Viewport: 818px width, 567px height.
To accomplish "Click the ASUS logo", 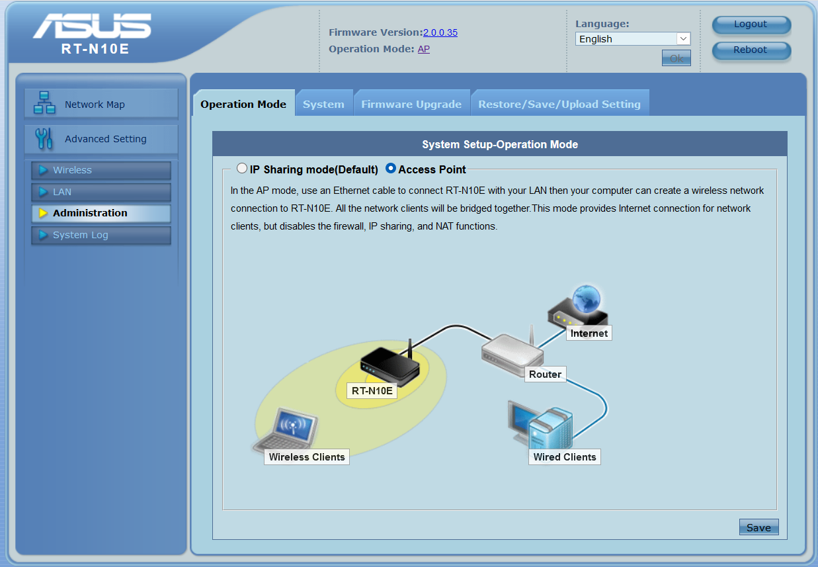I will (x=92, y=26).
